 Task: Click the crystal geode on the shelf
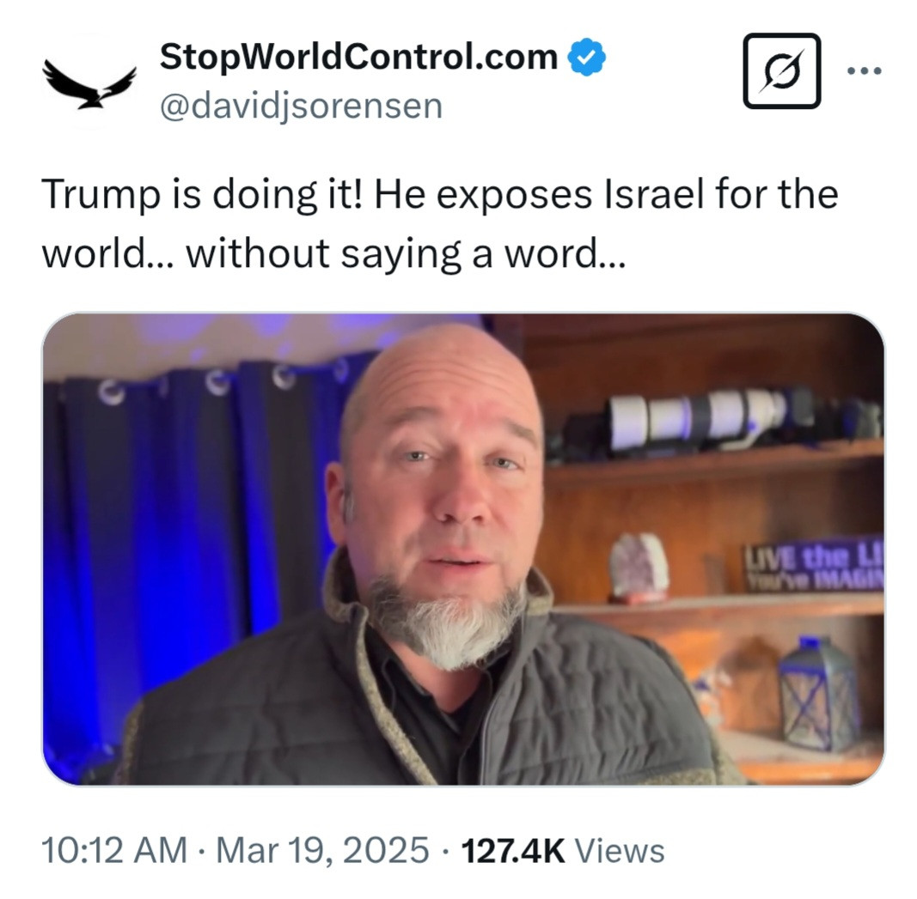point(639,568)
